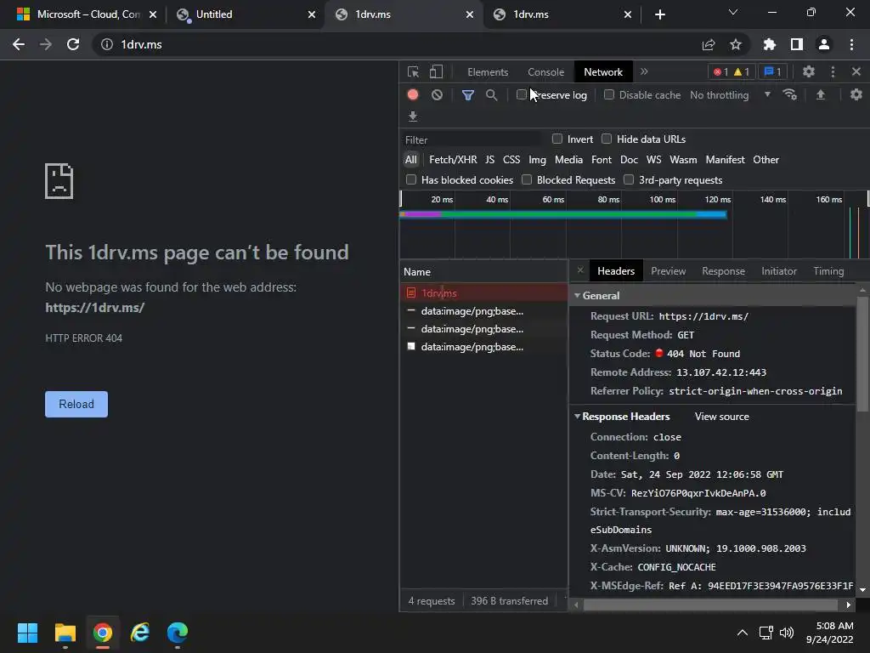This screenshot has width=870, height=653.
Task: Bookmark this page with star icon
Action: (736, 44)
